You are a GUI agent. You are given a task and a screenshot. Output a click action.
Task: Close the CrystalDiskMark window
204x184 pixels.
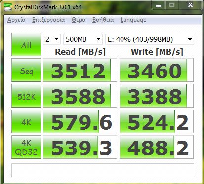pos(190,5)
